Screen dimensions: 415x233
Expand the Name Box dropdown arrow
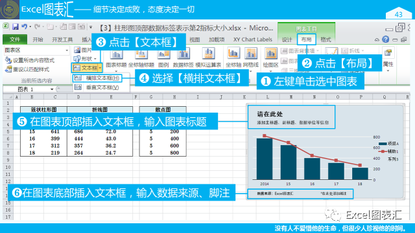(52, 89)
